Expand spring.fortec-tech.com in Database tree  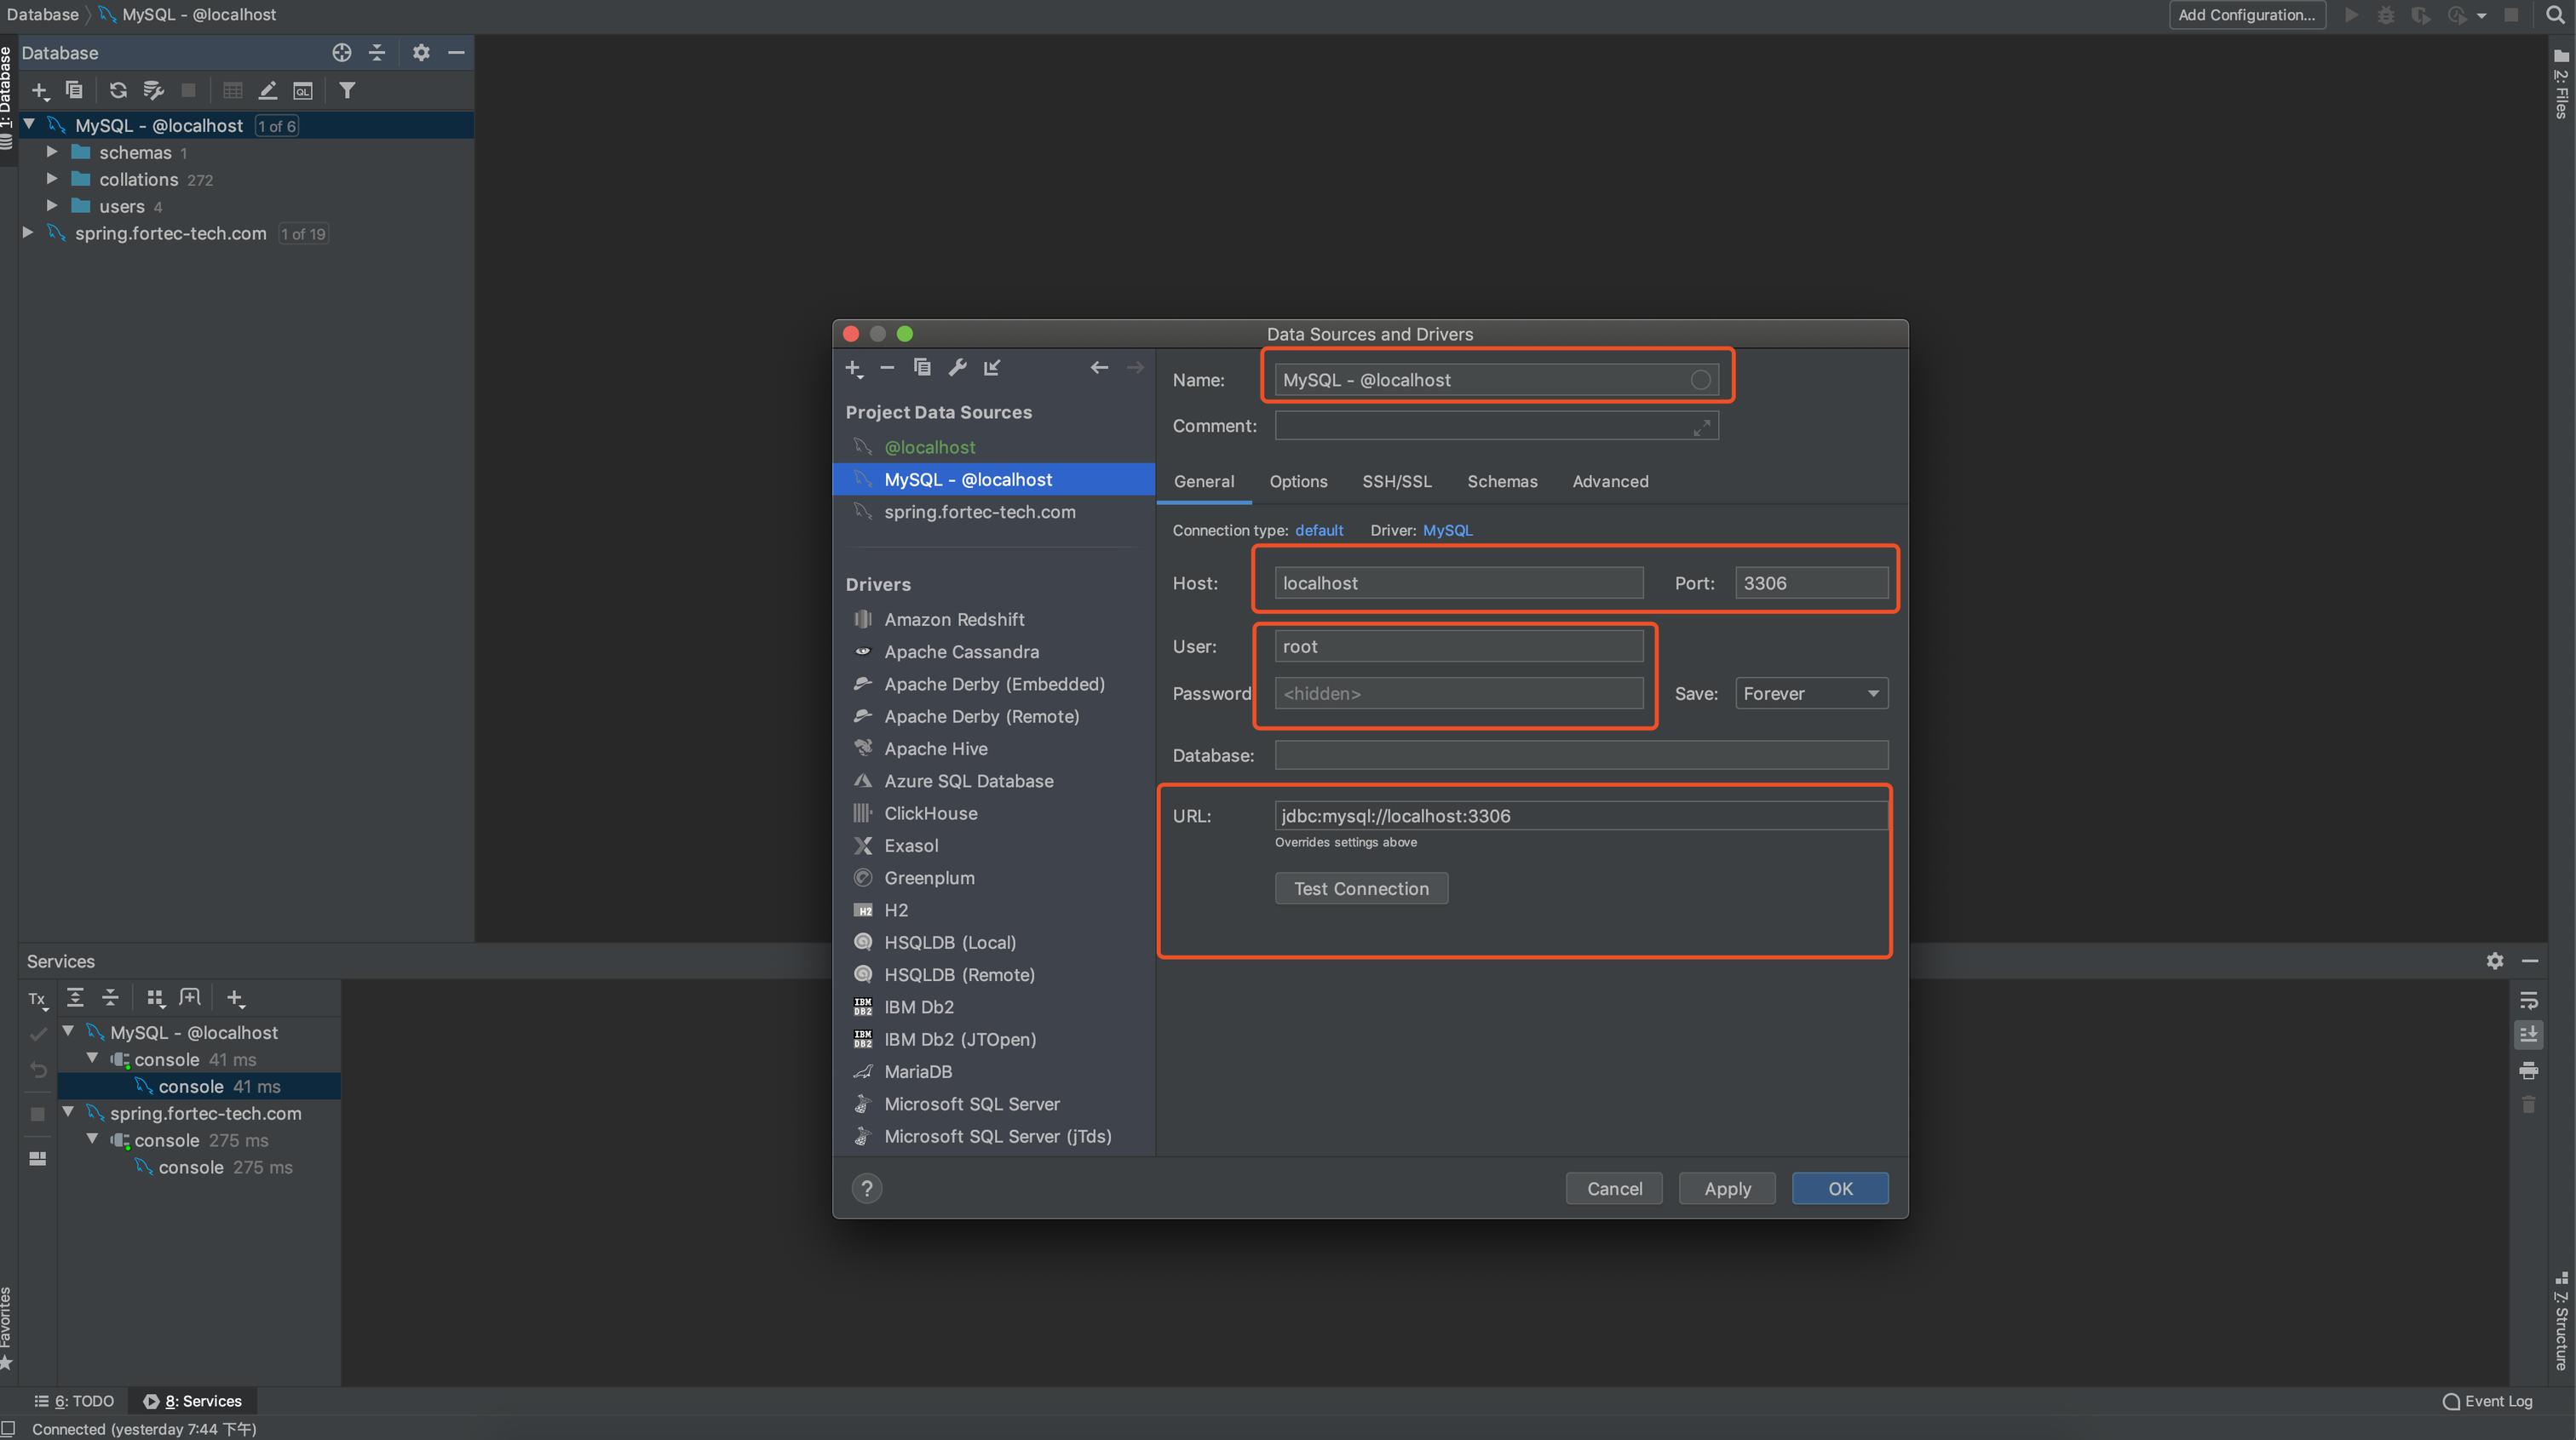[x=28, y=233]
